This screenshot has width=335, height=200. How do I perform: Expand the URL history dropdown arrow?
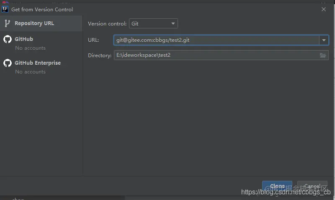click(x=324, y=40)
